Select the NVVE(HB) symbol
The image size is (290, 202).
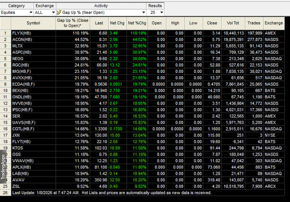point(22,103)
